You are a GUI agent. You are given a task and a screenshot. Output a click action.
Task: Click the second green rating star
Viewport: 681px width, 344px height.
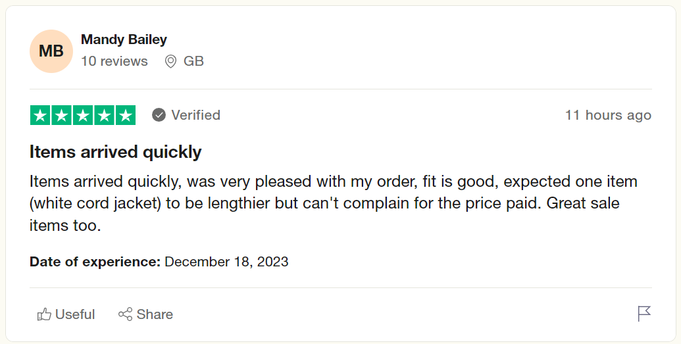[62, 116]
